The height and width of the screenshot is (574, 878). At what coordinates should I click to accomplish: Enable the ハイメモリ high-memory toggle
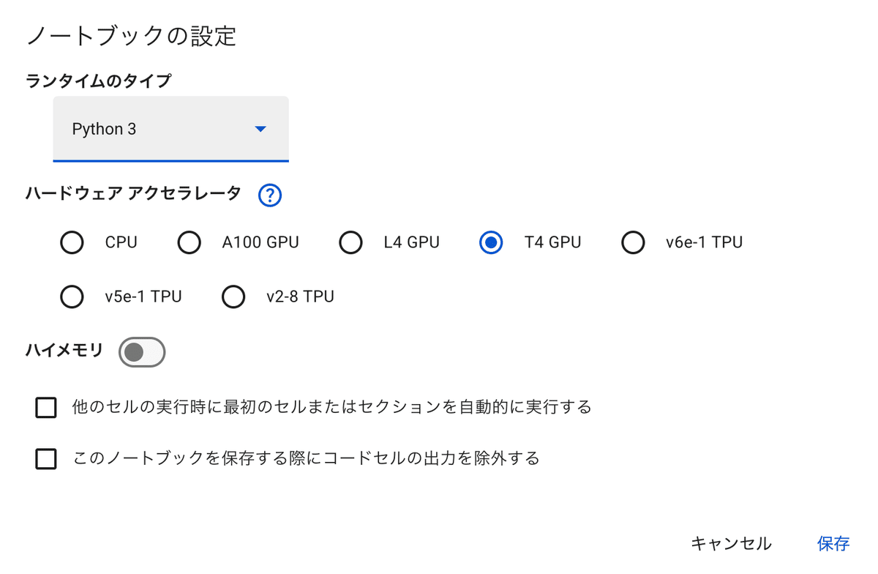pyautogui.click(x=142, y=351)
